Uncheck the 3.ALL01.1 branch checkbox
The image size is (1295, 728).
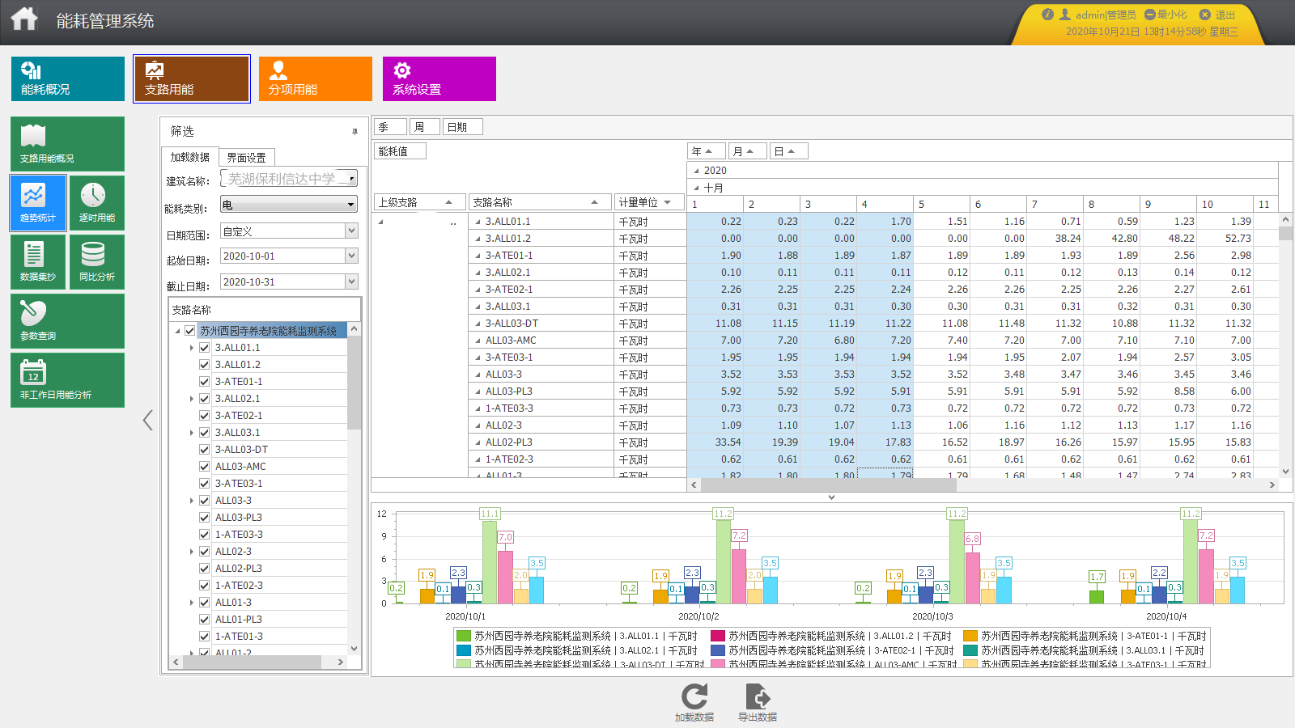[x=205, y=348]
